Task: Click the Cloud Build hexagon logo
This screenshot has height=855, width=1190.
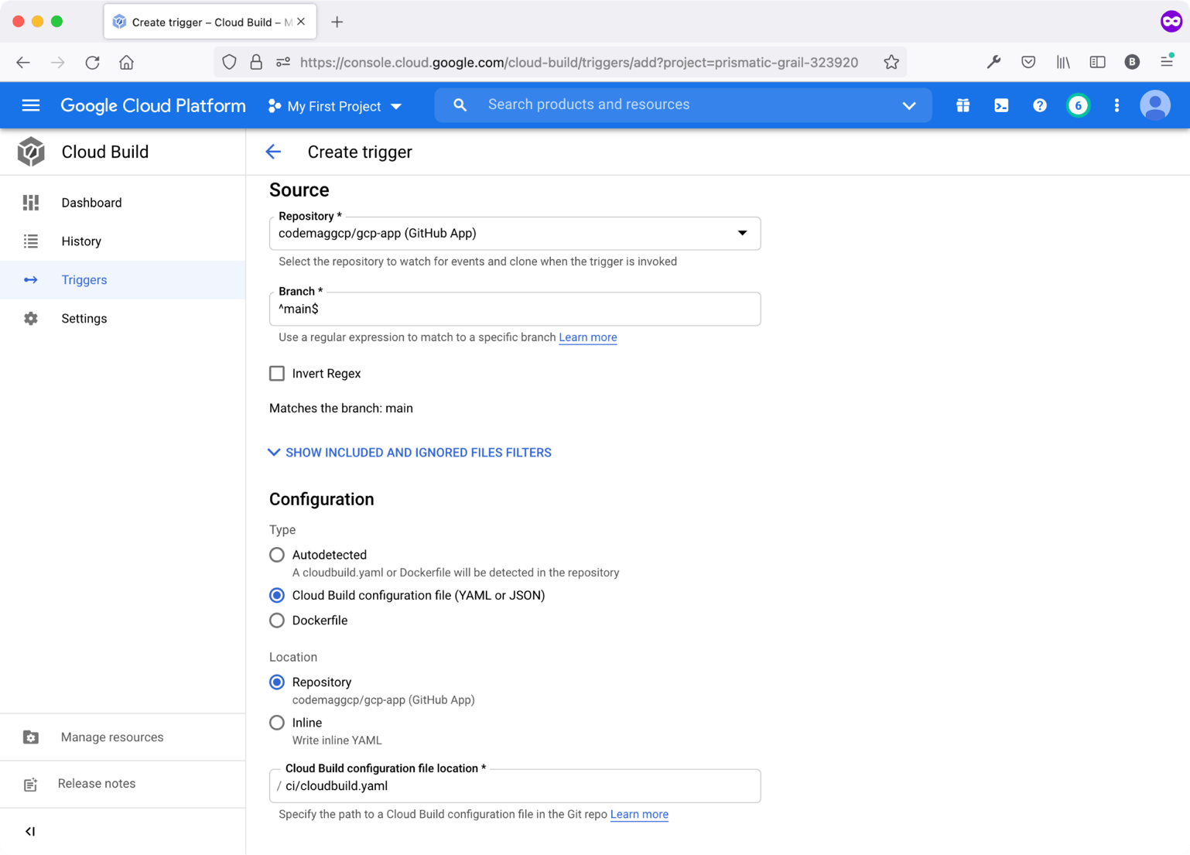Action: point(31,152)
